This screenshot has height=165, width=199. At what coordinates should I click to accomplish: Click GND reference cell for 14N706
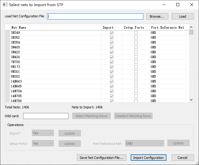tap(168, 101)
